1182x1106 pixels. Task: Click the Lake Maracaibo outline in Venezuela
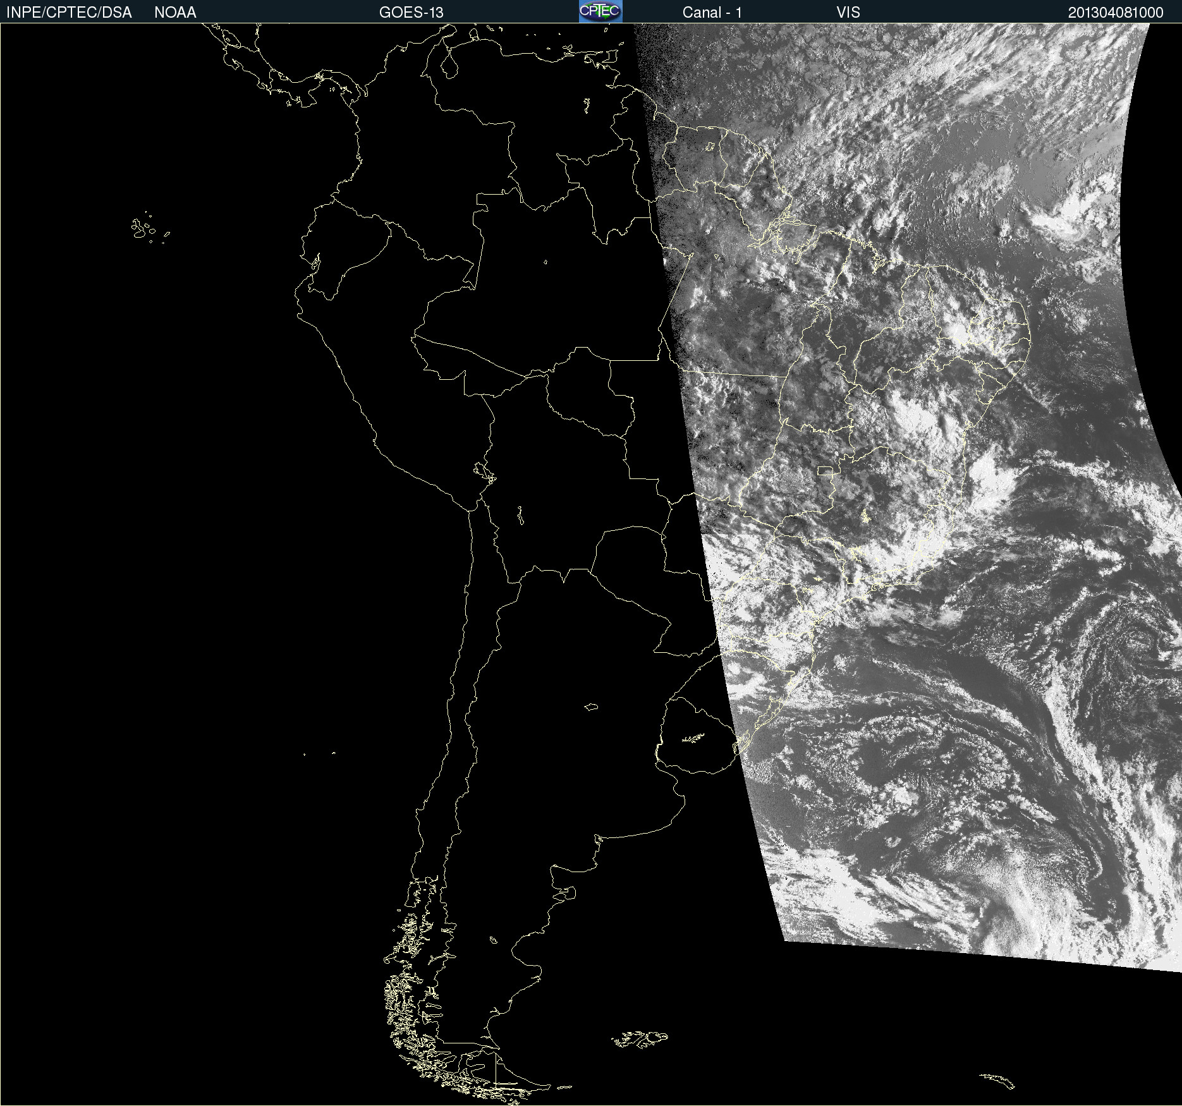tap(449, 65)
